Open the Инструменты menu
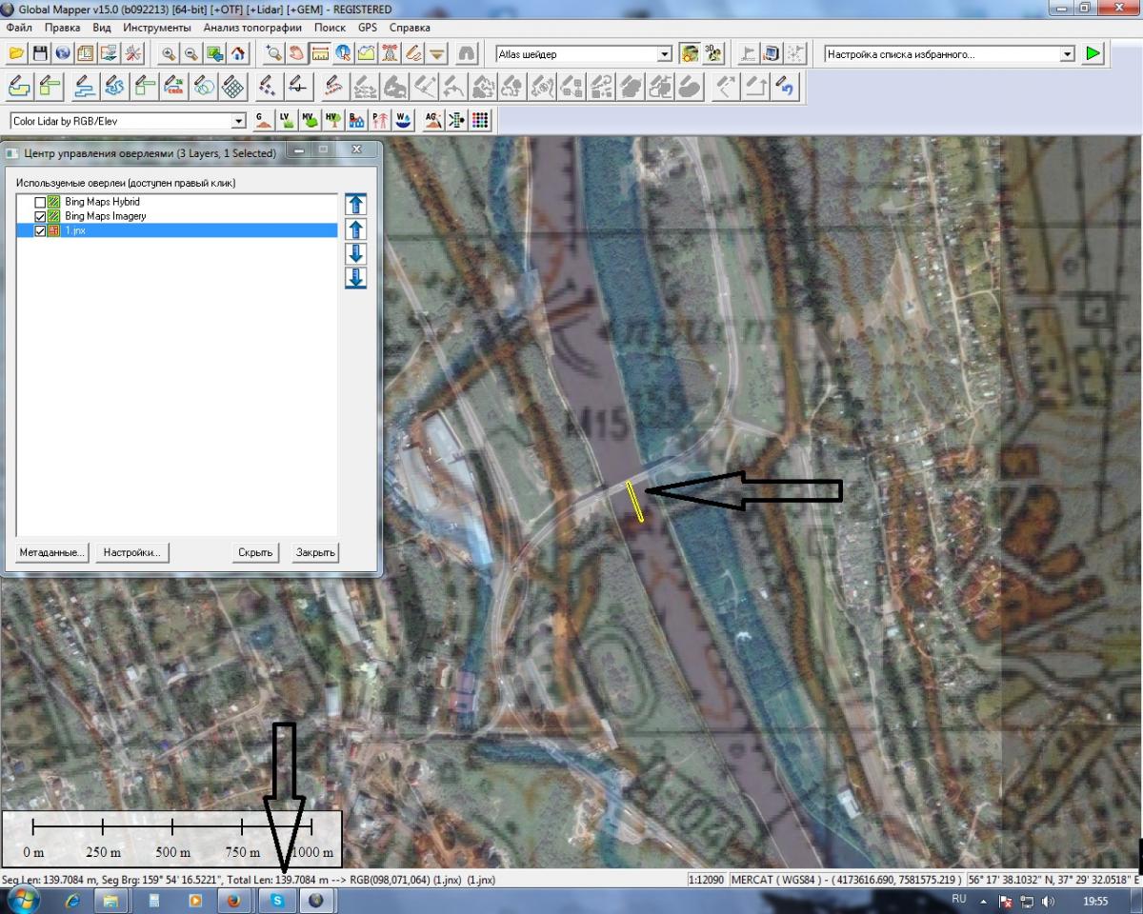 click(x=156, y=28)
